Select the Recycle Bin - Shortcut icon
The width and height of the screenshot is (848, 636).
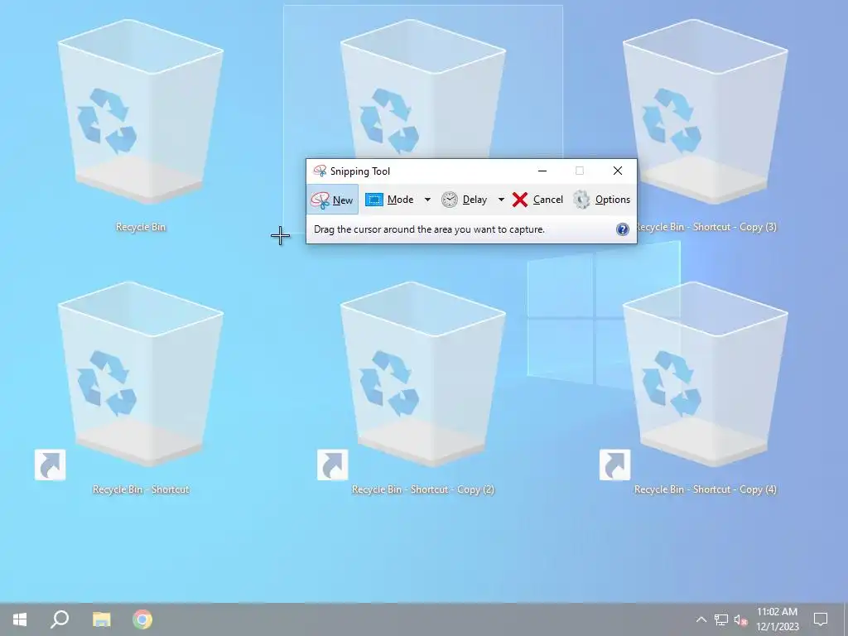(141, 374)
